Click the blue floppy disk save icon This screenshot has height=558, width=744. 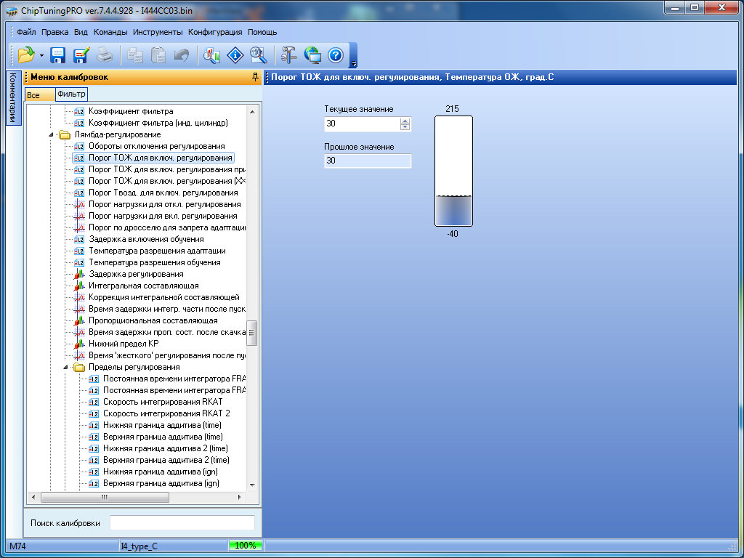click(x=58, y=54)
